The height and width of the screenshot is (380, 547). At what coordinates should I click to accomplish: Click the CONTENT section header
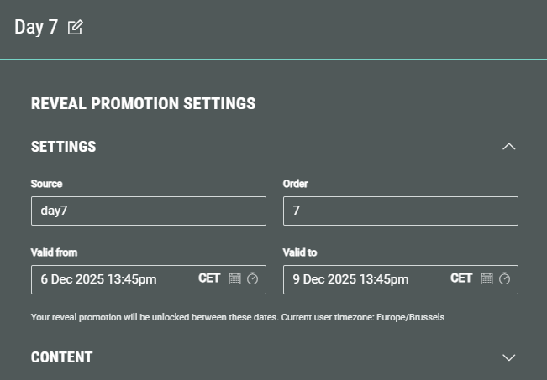coord(61,357)
